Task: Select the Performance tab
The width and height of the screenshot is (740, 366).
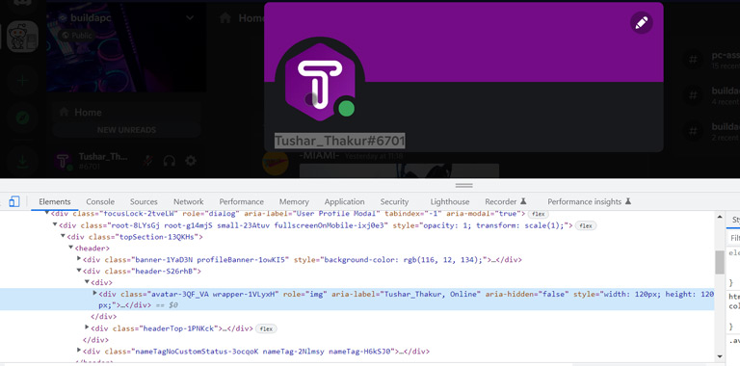Action: [241, 201]
